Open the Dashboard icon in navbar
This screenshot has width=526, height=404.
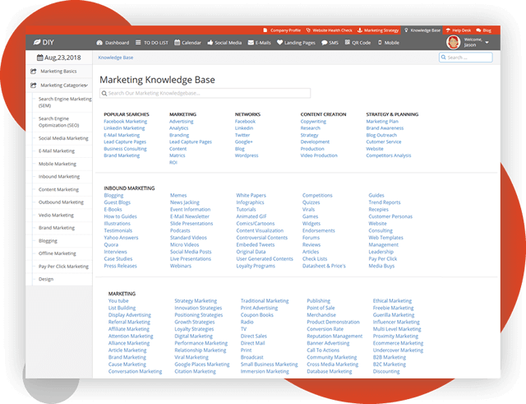tap(100, 42)
